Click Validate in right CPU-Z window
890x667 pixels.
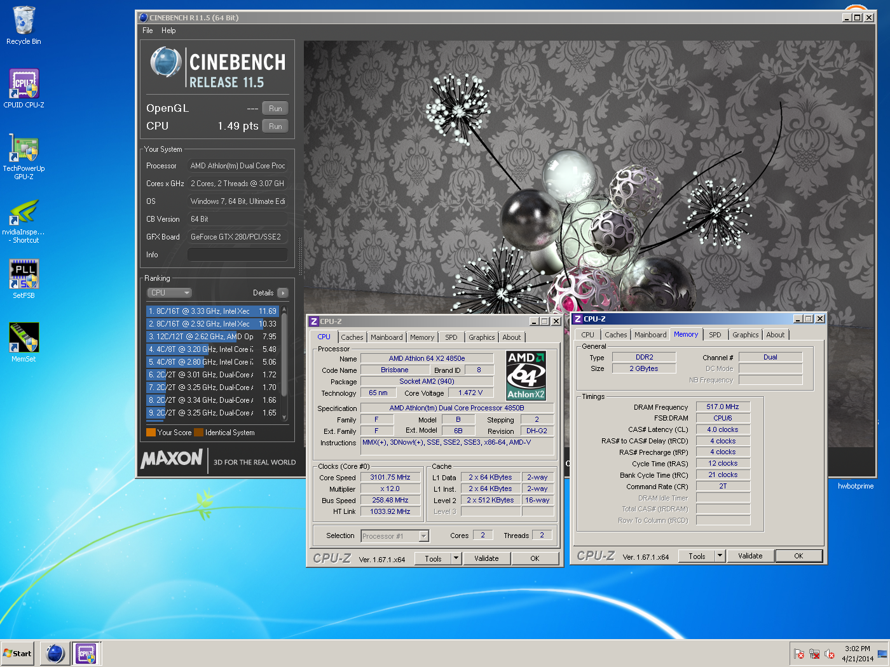click(x=750, y=556)
